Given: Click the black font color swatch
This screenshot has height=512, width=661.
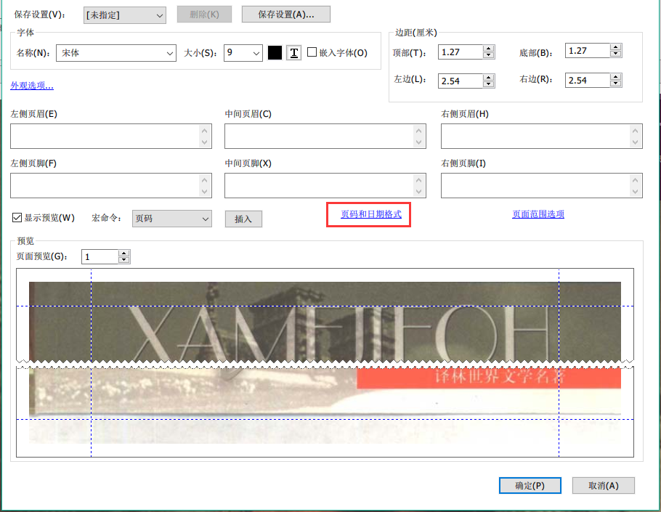Looking at the screenshot, I should coord(277,52).
